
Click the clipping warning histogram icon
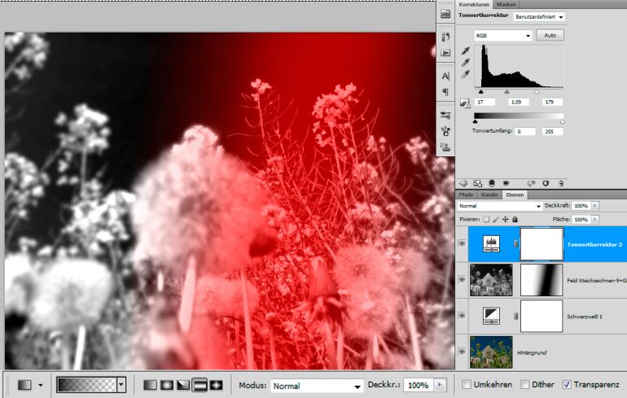click(465, 103)
